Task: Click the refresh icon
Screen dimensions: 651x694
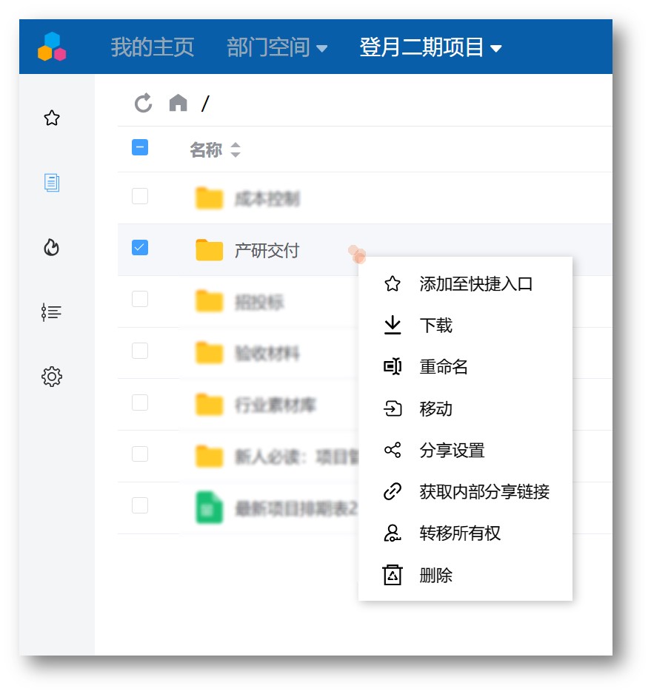Action: click(x=143, y=103)
